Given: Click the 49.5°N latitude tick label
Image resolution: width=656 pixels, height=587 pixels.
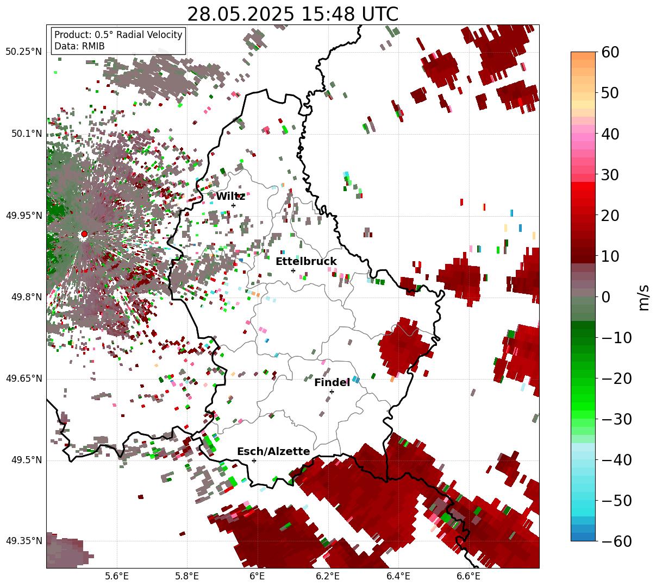Looking at the screenshot, I should (26, 460).
